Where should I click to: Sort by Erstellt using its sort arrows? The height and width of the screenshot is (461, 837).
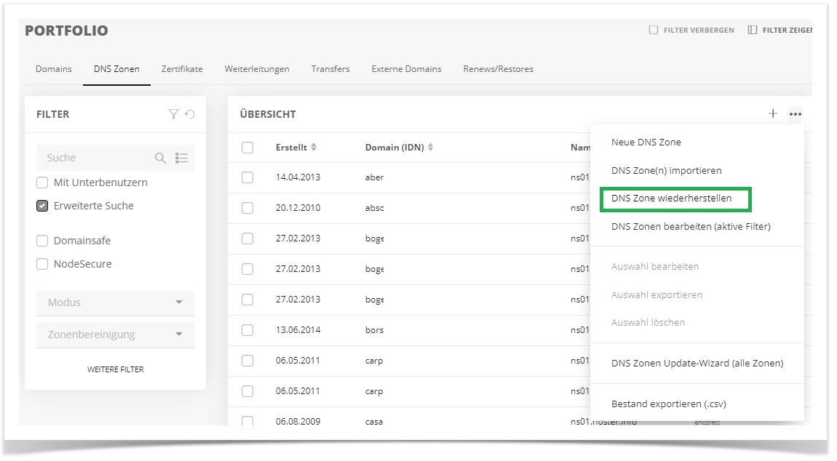[x=314, y=148]
